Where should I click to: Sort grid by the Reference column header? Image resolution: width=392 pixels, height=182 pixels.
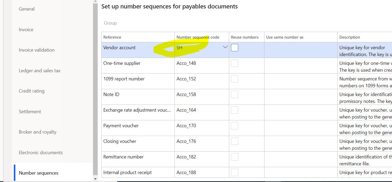112,37
